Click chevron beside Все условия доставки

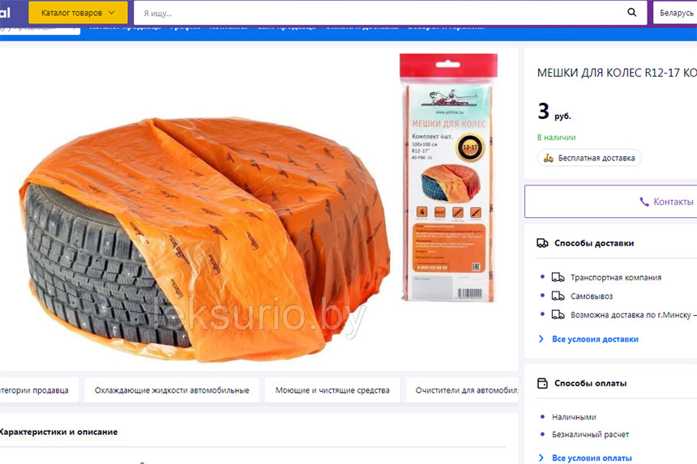pyautogui.click(x=541, y=339)
